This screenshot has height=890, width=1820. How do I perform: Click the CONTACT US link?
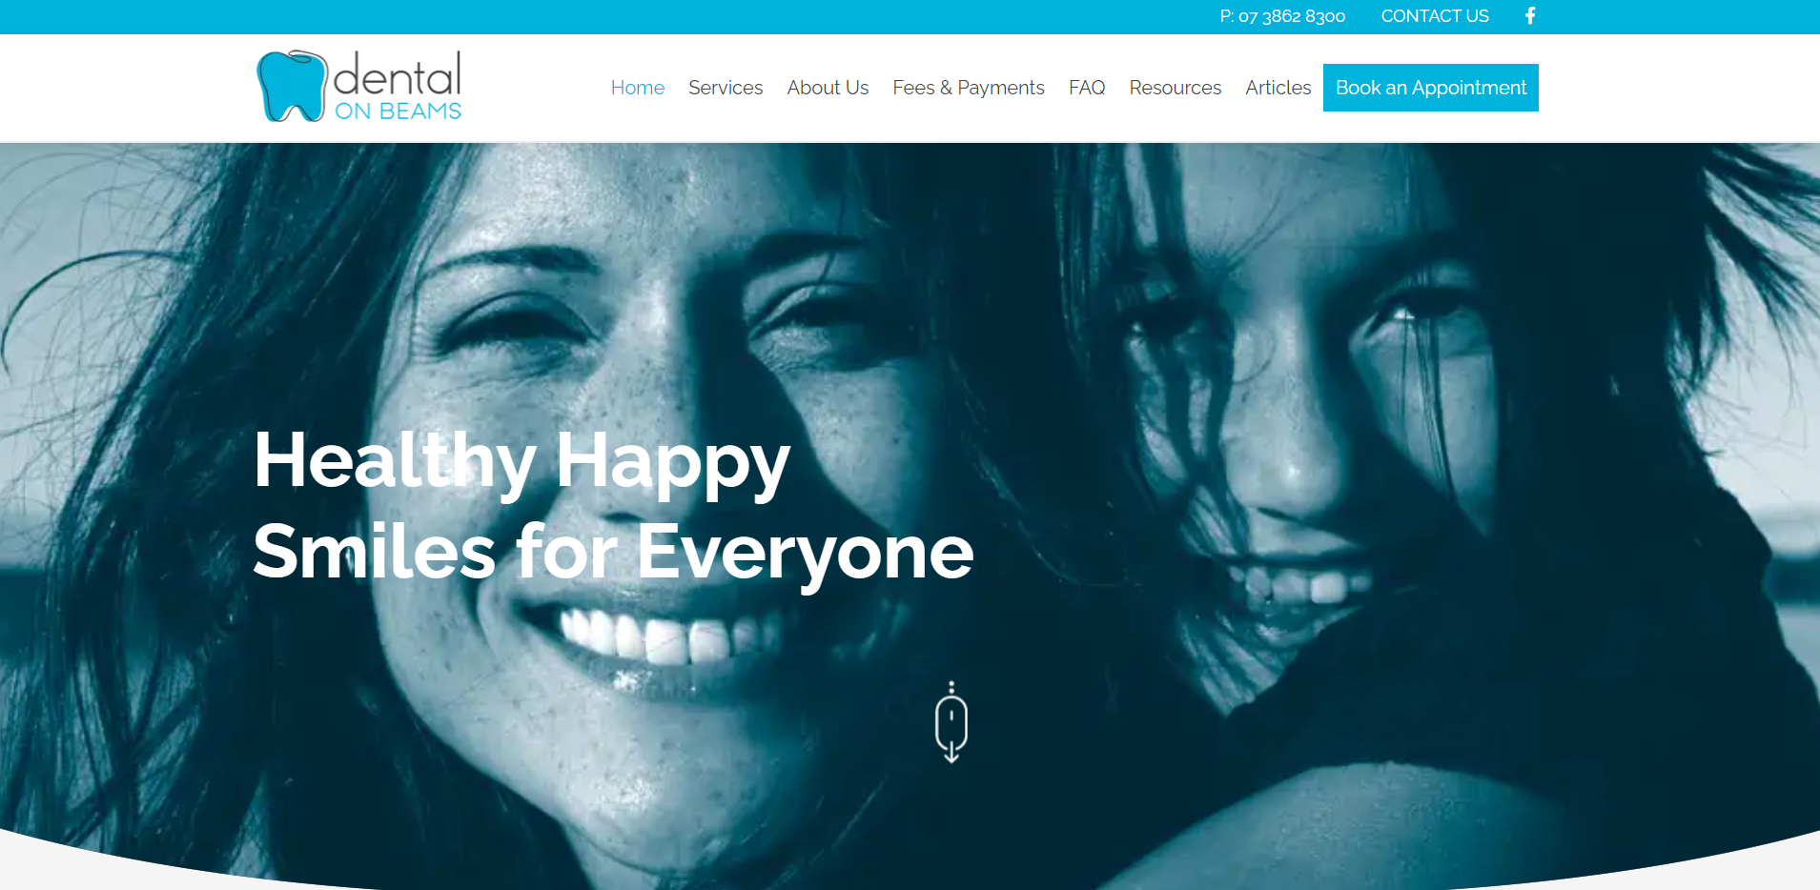1435,16
